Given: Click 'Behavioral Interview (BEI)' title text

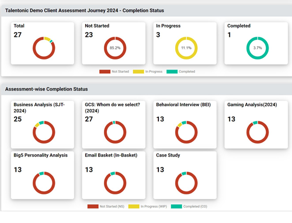Looking at the screenshot, I should [x=183, y=104].
